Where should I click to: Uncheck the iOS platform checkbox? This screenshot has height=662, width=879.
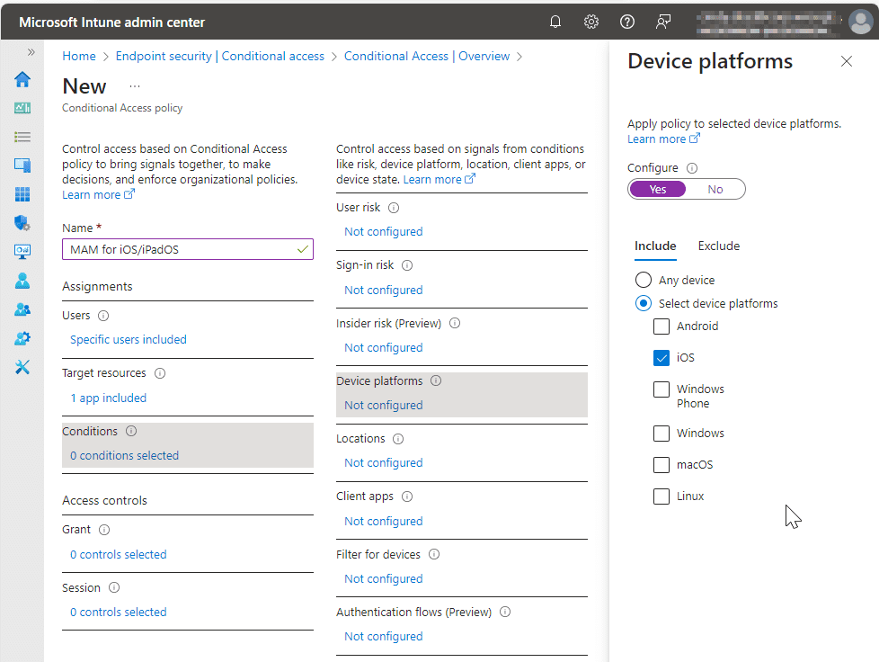coord(661,358)
